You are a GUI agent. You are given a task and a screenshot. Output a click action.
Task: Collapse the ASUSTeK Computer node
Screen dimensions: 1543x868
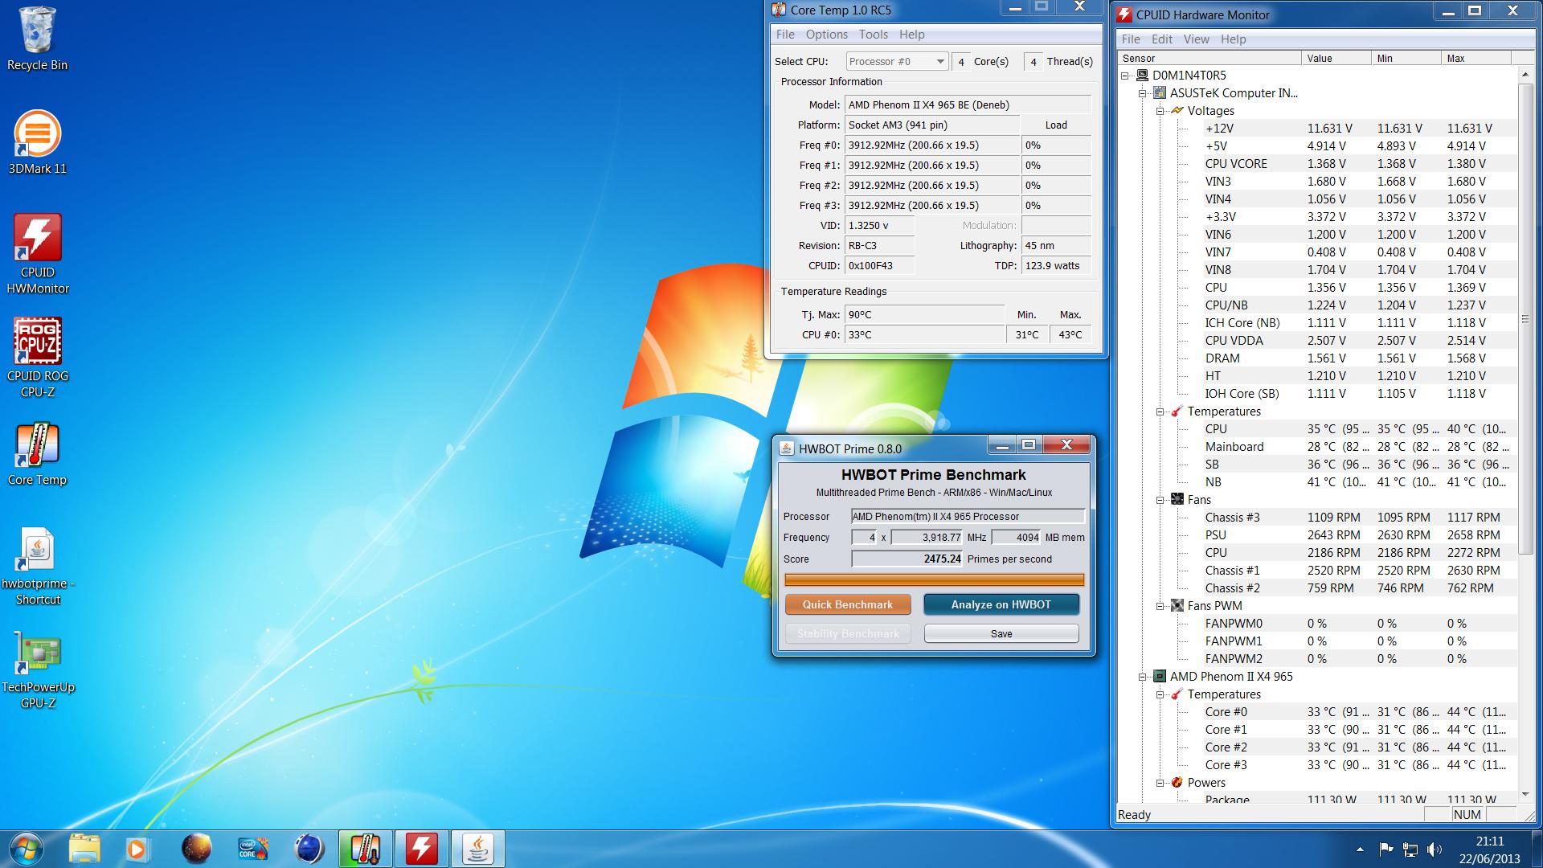[x=1143, y=93]
